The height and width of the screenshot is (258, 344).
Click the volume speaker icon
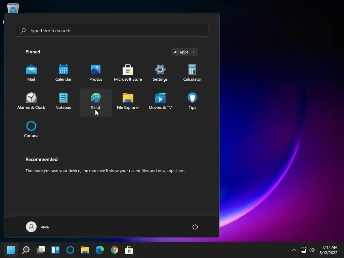(311, 250)
